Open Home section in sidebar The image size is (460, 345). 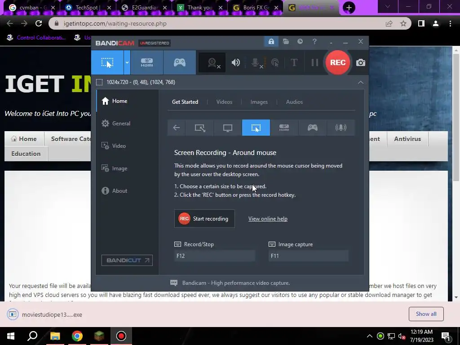[127, 101]
